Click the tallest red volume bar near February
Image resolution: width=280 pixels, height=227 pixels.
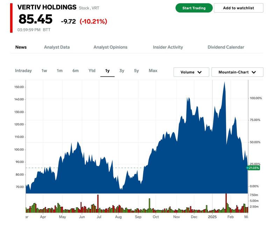pos(226,203)
